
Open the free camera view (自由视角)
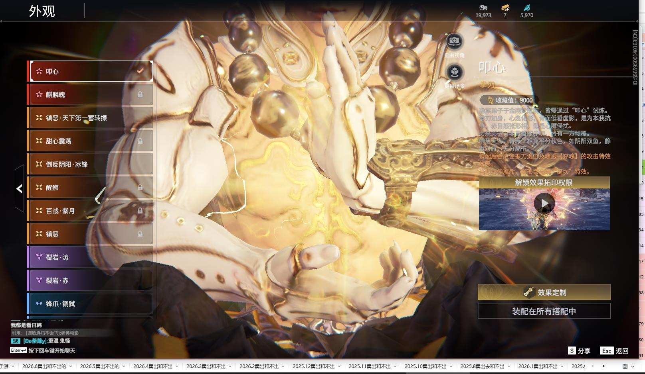coord(454,41)
